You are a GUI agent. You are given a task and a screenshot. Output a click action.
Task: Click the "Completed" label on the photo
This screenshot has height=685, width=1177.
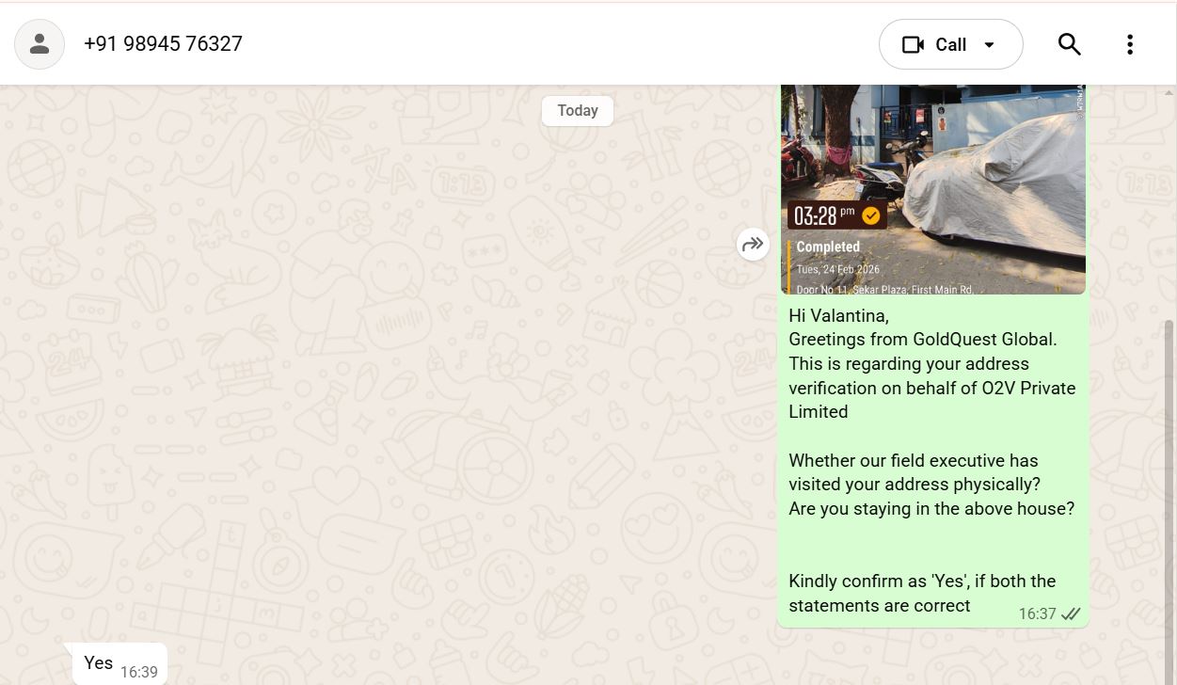(x=828, y=247)
